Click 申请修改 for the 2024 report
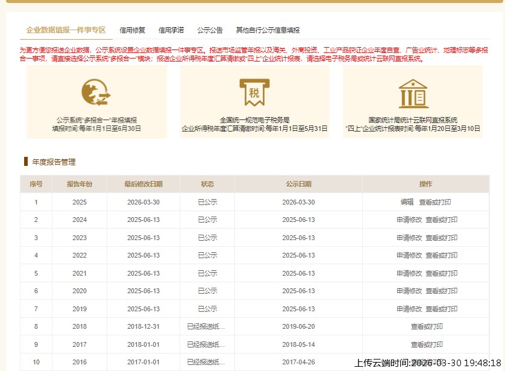 [409, 220]
